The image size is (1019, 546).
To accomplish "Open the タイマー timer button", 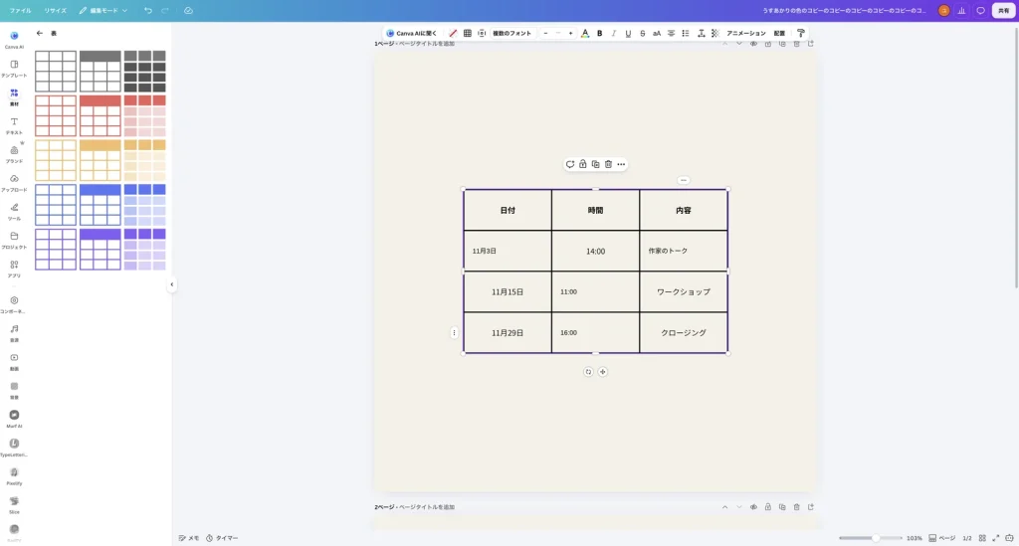I will coord(222,538).
